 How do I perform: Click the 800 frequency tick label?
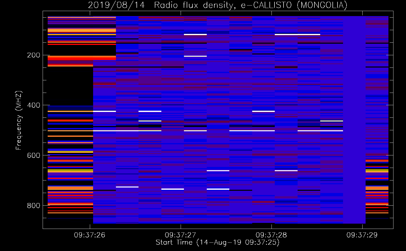[34, 206]
